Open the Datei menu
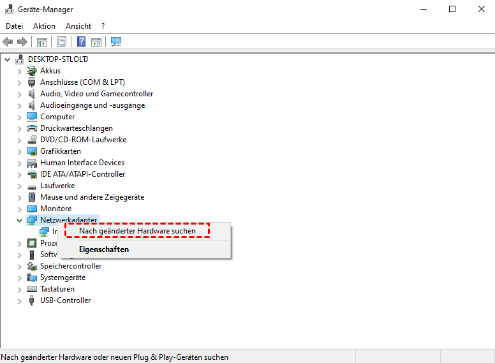Screen dimensions: 495x363 tap(15, 26)
